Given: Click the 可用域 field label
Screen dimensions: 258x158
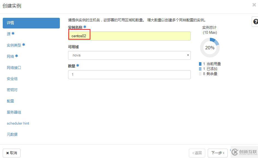Looking at the screenshot, I should 74,47.
